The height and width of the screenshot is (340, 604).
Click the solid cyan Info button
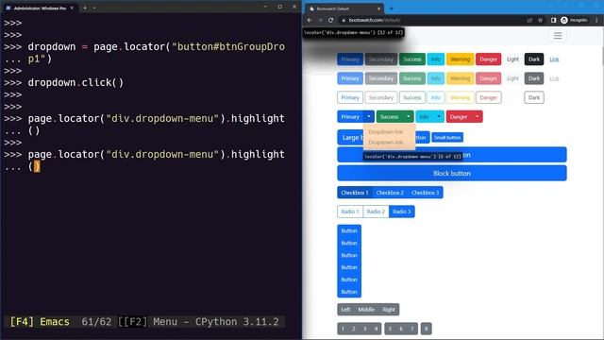coord(436,59)
